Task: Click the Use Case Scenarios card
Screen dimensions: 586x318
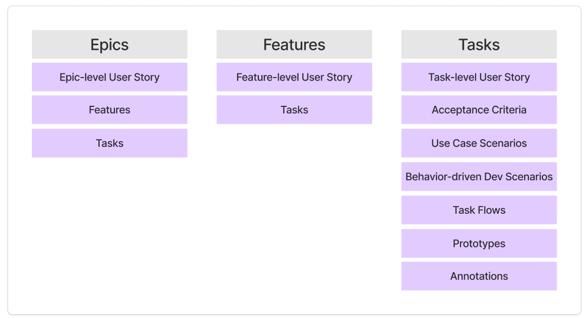Action: click(479, 143)
